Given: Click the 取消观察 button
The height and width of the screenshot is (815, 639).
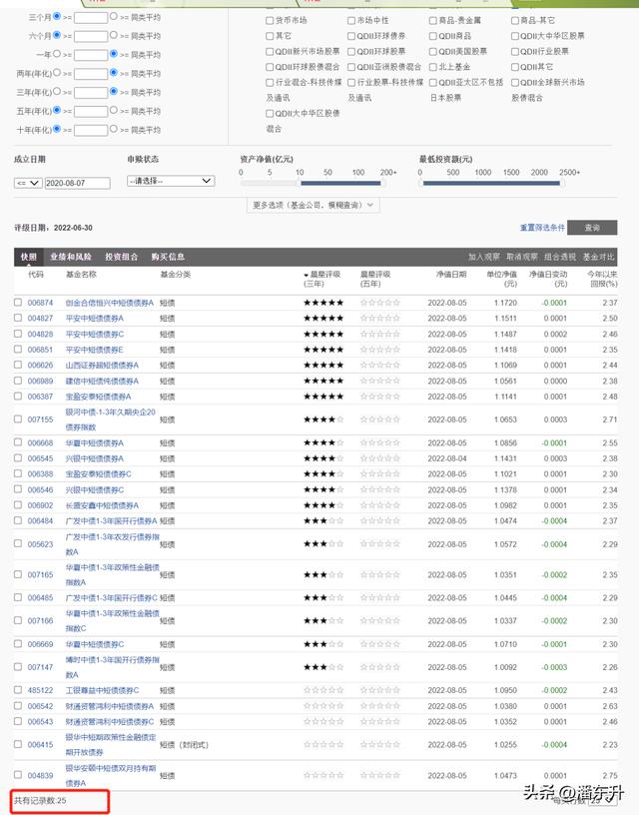Looking at the screenshot, I should (522, 257).
